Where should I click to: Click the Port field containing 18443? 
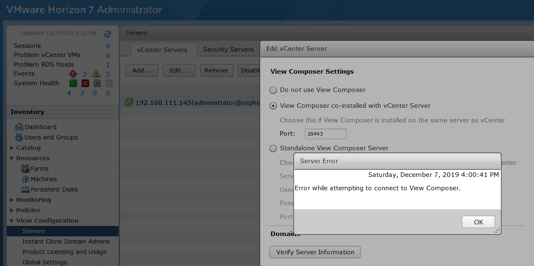(x=325, y=134)
